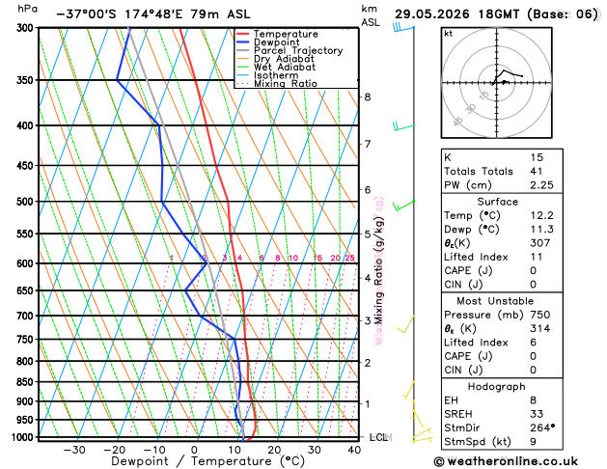
Task: Click the "Most Unstable" section heading
Action: 495,301
